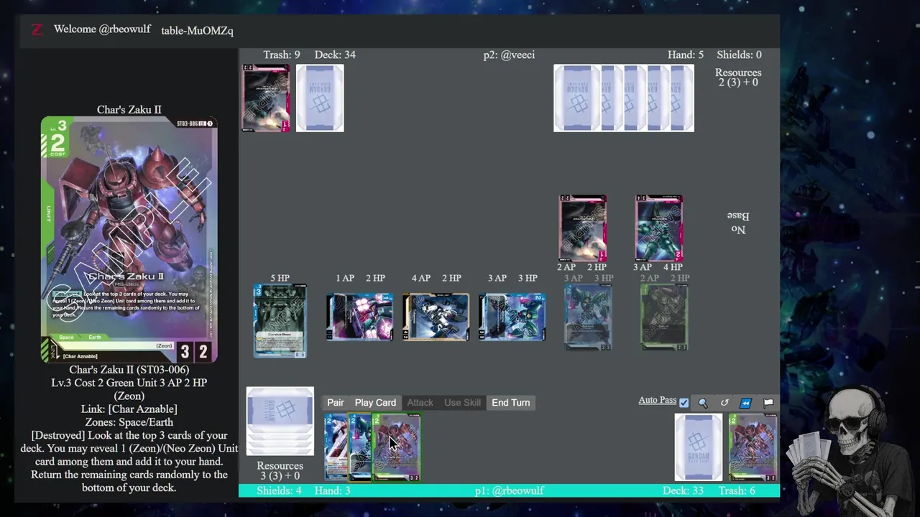
Task: Click opponent's "Resources 2 (3) + 0" text
Action: pyautogui.click(x=738, y=78)
